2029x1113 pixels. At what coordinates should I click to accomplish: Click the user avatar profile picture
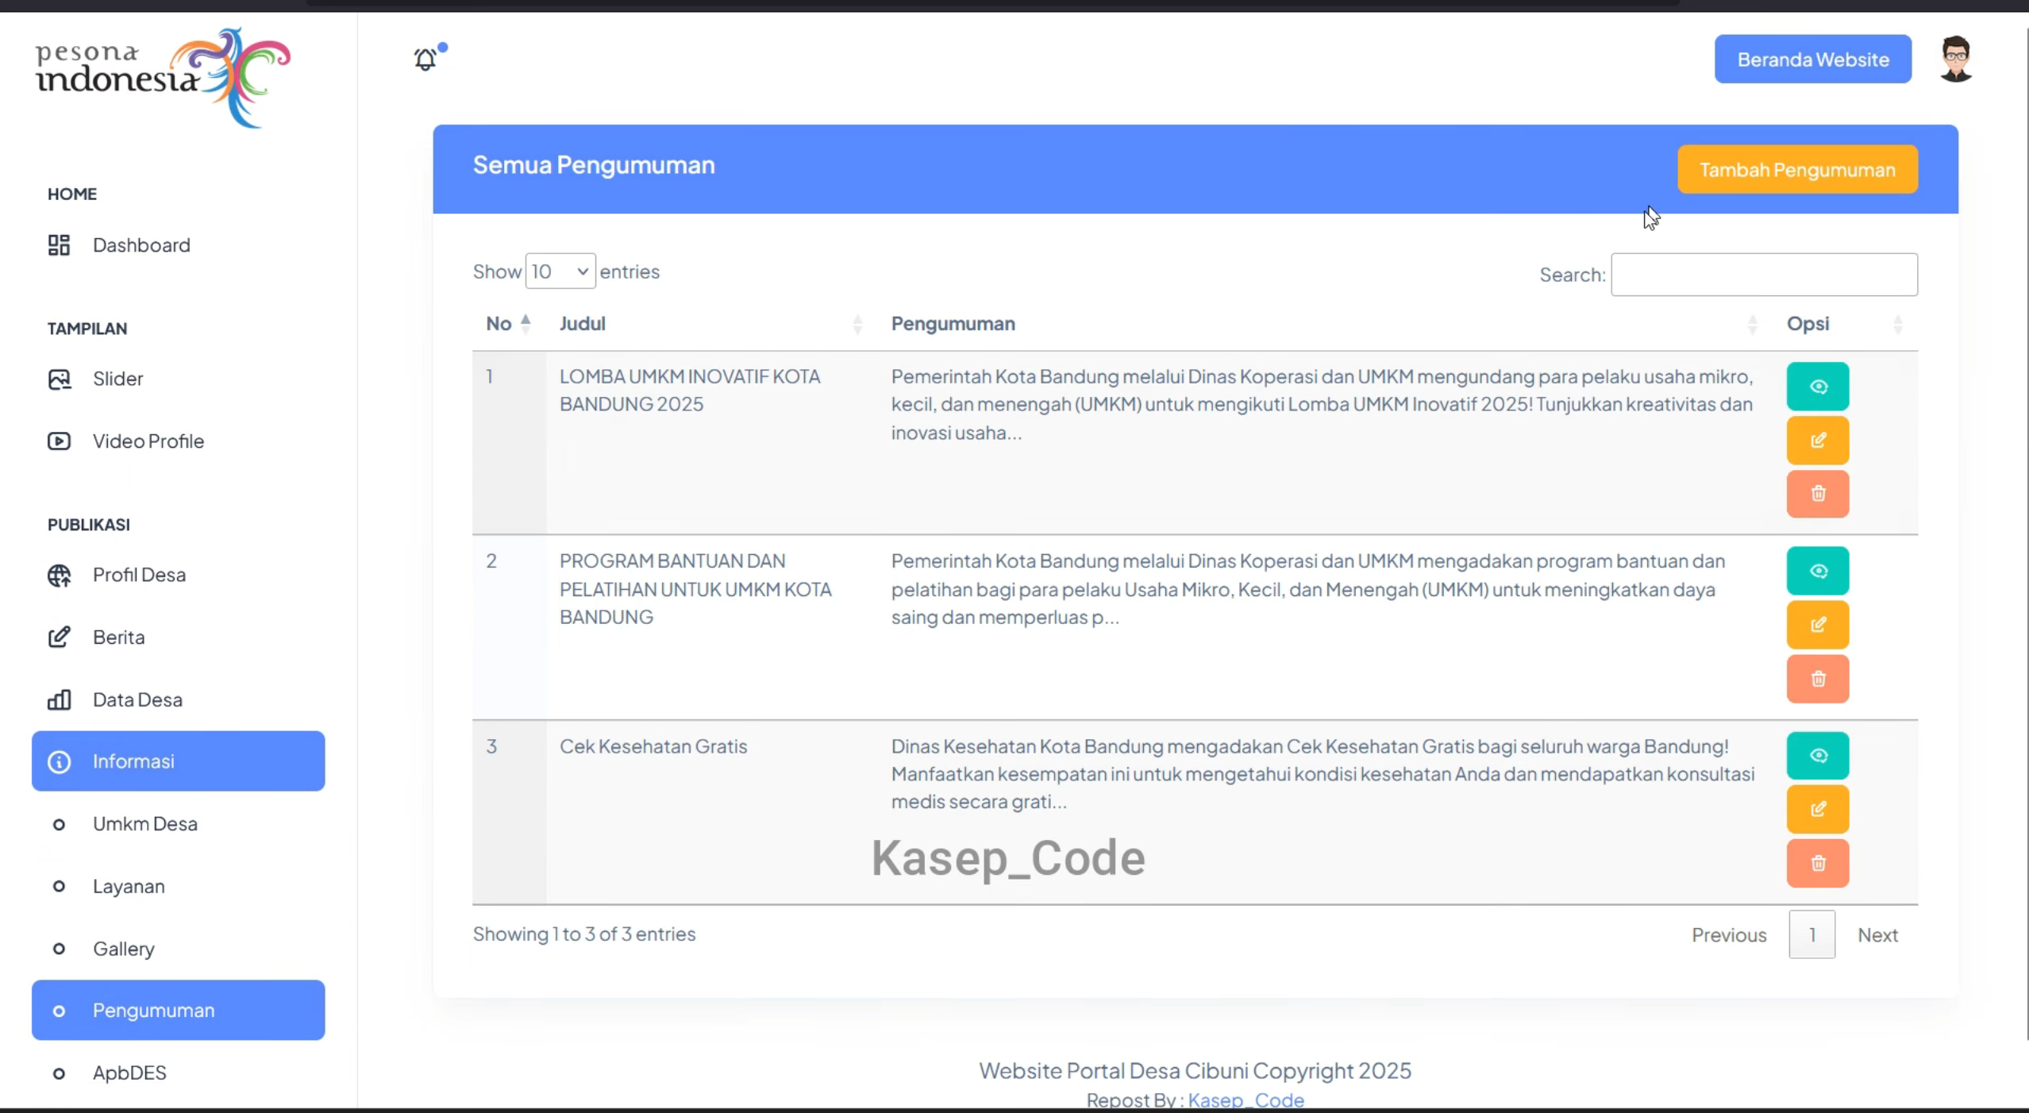click(1955, 59)
